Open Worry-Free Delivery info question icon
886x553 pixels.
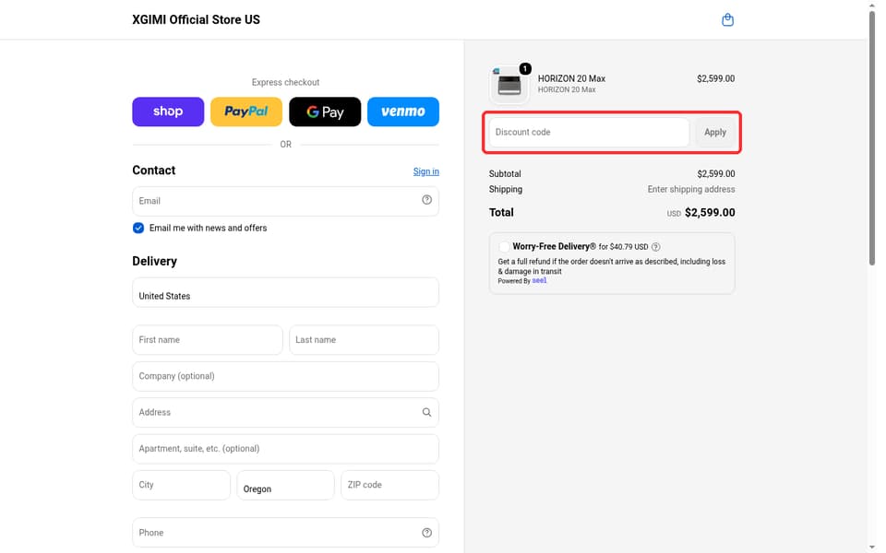(x=655, y=247)
